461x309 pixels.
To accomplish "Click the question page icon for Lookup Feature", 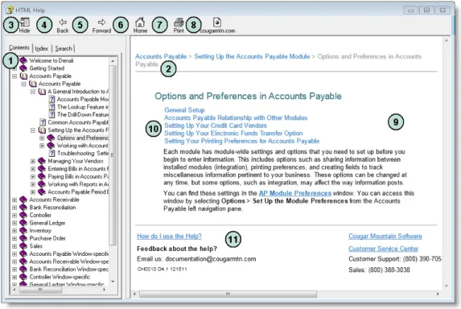I will pos(52,107).
